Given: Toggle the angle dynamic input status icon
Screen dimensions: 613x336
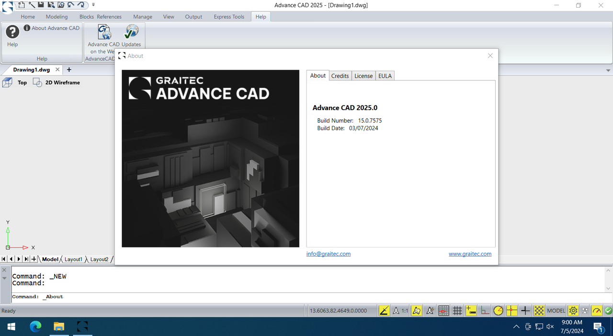Looking at the screenshot, I should tap(384, 311).
